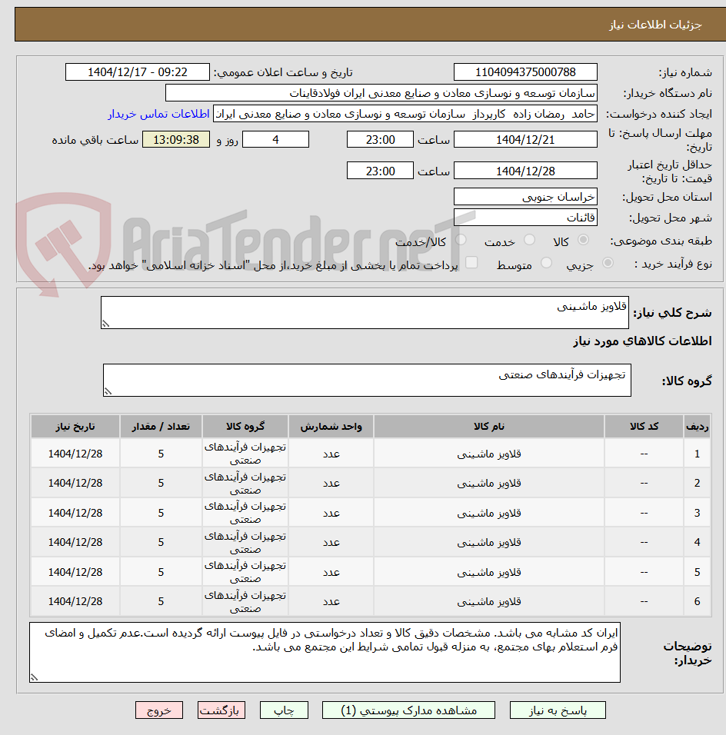
Task: Click the ایجاد کننده درخواست field
Action: pos(405,114)
